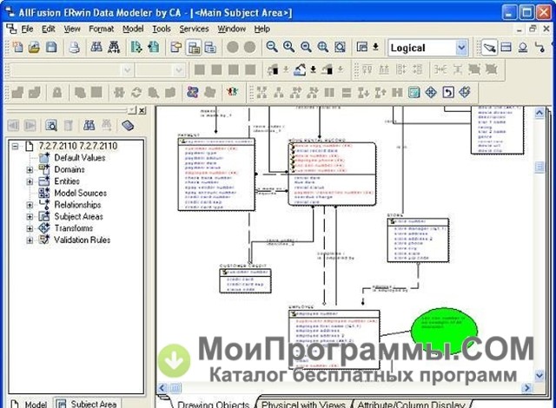This screenshot has width=556, height=408.
Task: Click the relationship line tool icon
Action: 539,47
